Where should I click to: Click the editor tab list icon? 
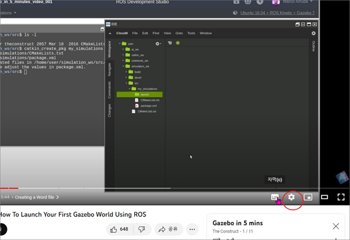click(170, 43)
